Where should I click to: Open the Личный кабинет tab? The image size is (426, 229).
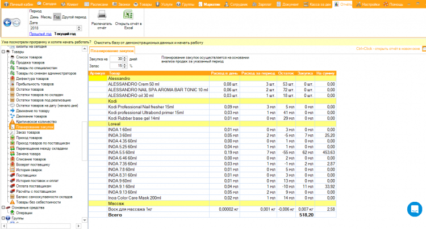click(19, 4)
